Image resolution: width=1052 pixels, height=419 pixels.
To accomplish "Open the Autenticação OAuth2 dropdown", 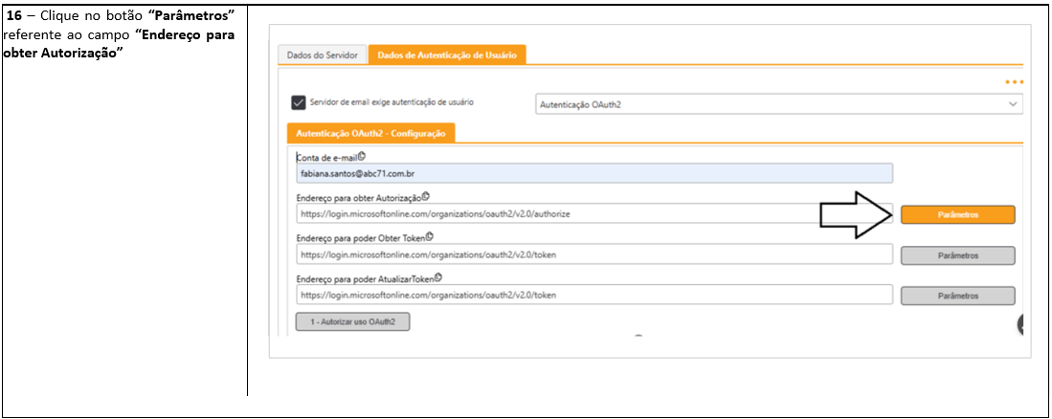I will point(777,104).
